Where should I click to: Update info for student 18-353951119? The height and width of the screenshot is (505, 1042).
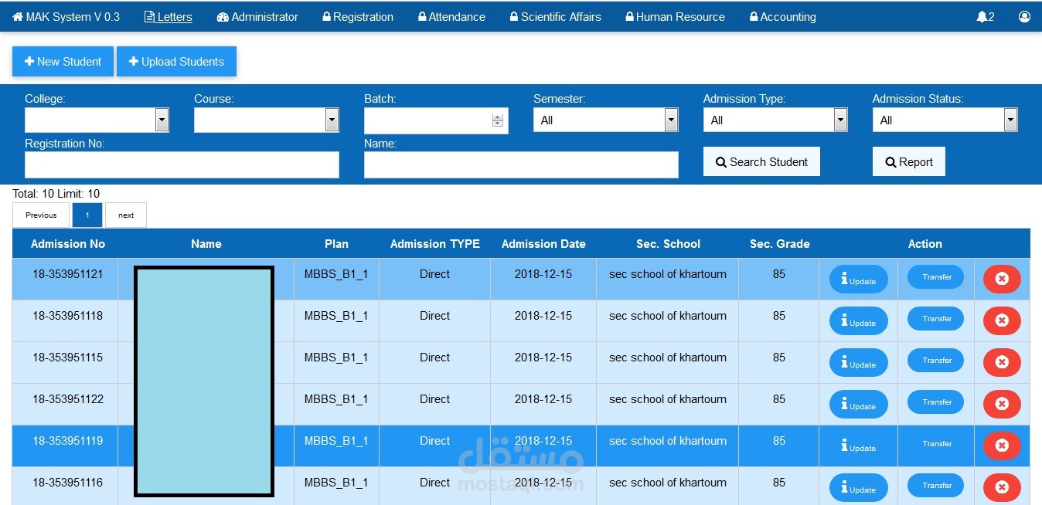click(859, 446)
